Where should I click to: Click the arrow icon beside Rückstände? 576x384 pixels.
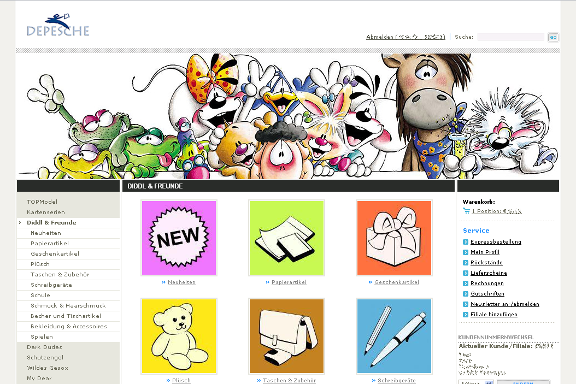coord(466,263)
